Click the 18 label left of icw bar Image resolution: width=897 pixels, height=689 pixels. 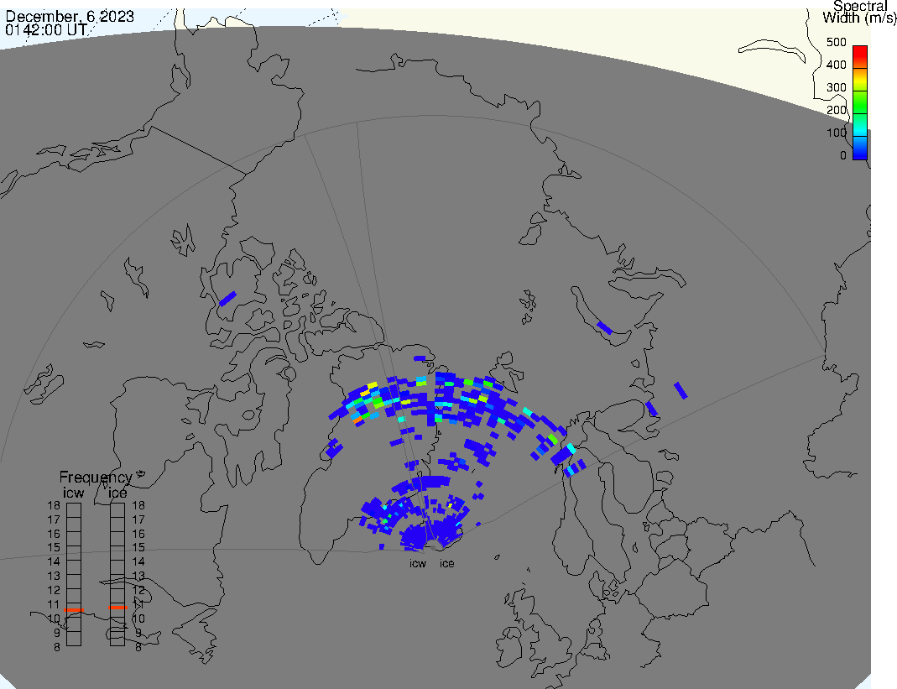53,506
